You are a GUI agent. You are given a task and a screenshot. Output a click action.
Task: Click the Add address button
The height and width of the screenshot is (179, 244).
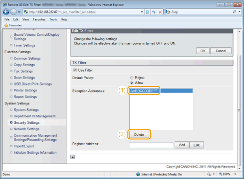pos(182,145)
